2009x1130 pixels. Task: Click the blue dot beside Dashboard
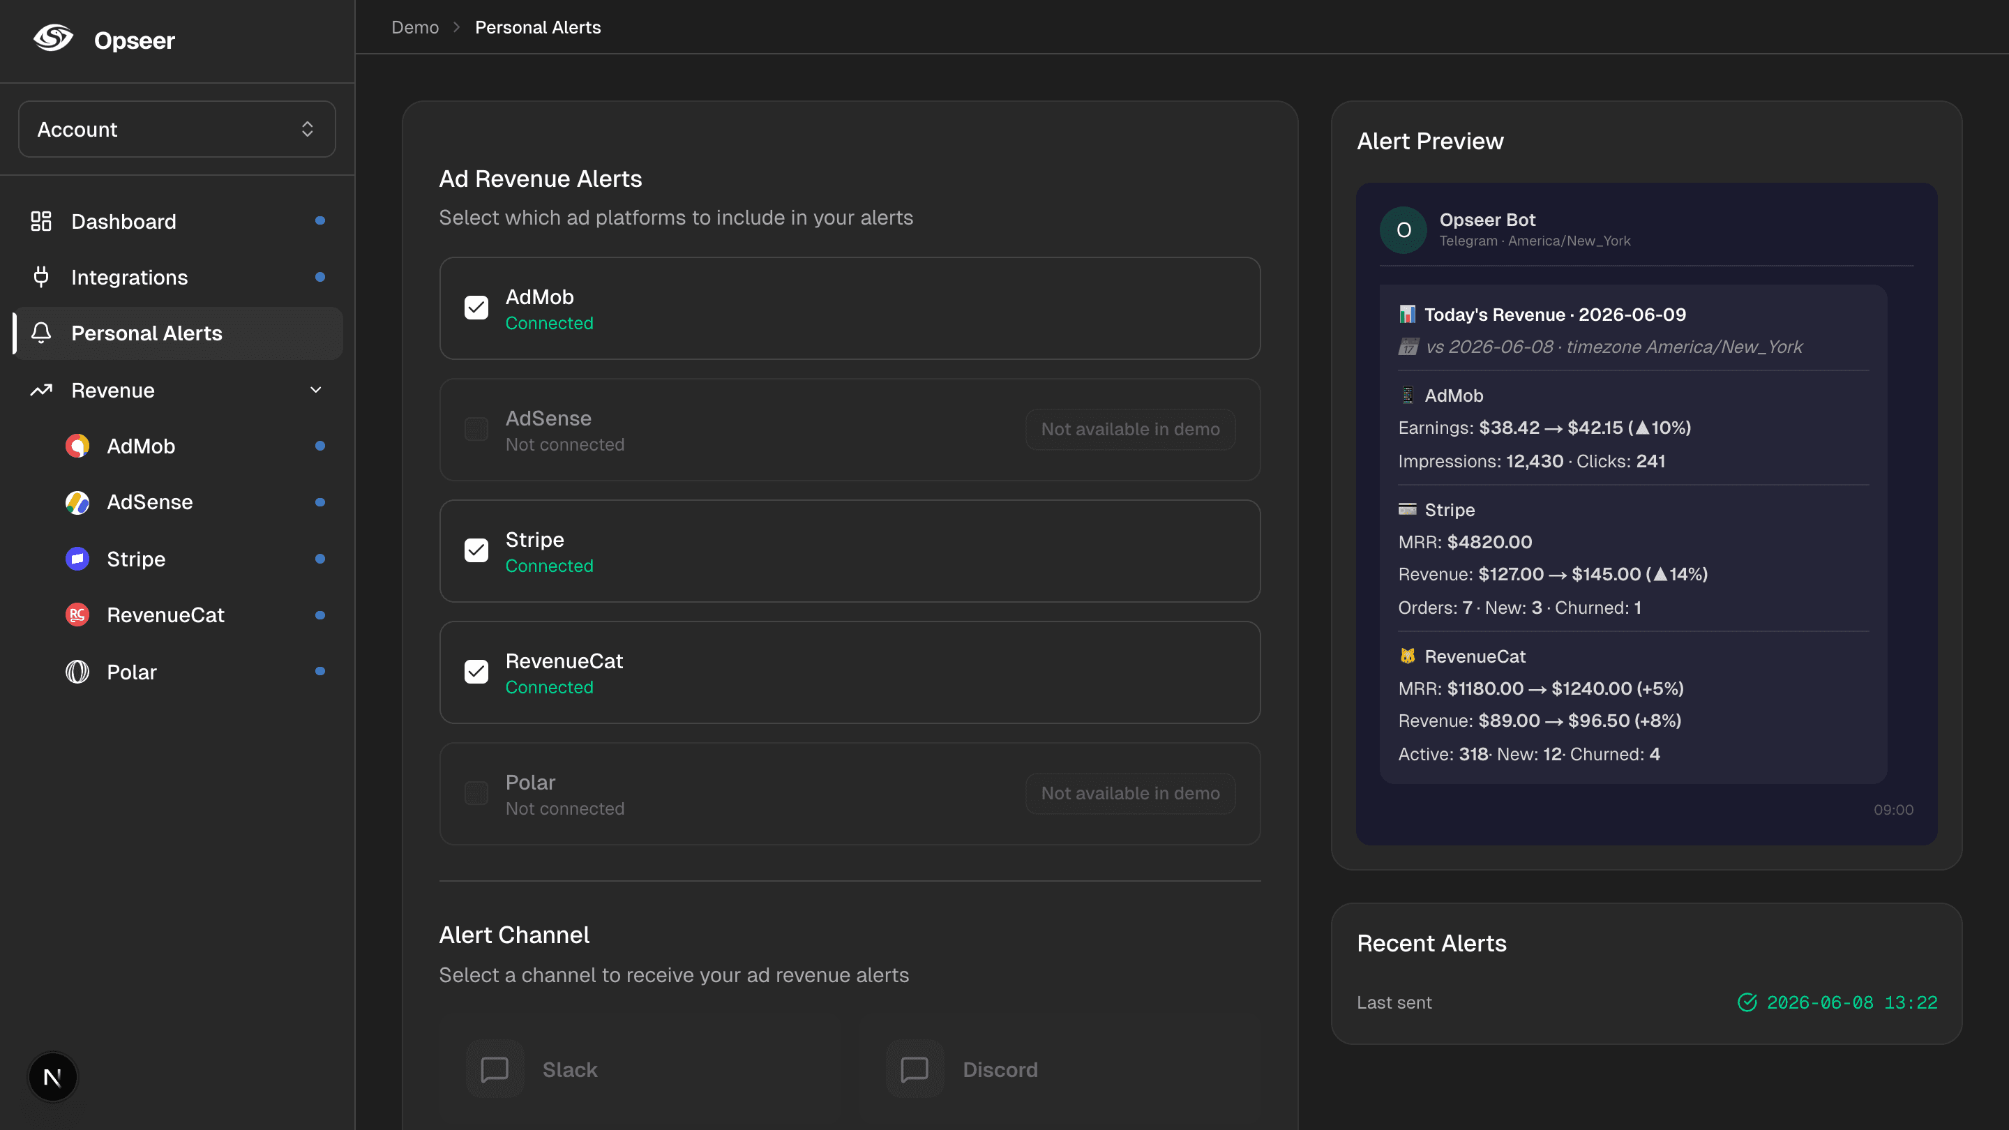[x=319, y=220]
